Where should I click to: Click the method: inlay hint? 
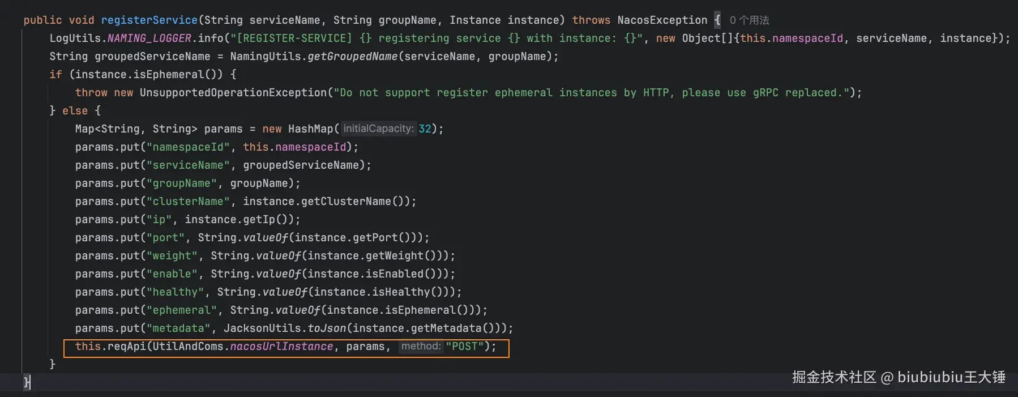[x=421, y=346]
